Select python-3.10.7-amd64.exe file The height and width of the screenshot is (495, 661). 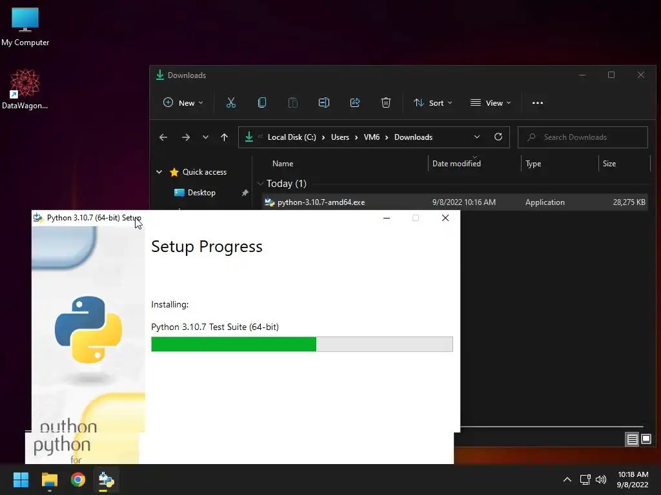(454, 202)
